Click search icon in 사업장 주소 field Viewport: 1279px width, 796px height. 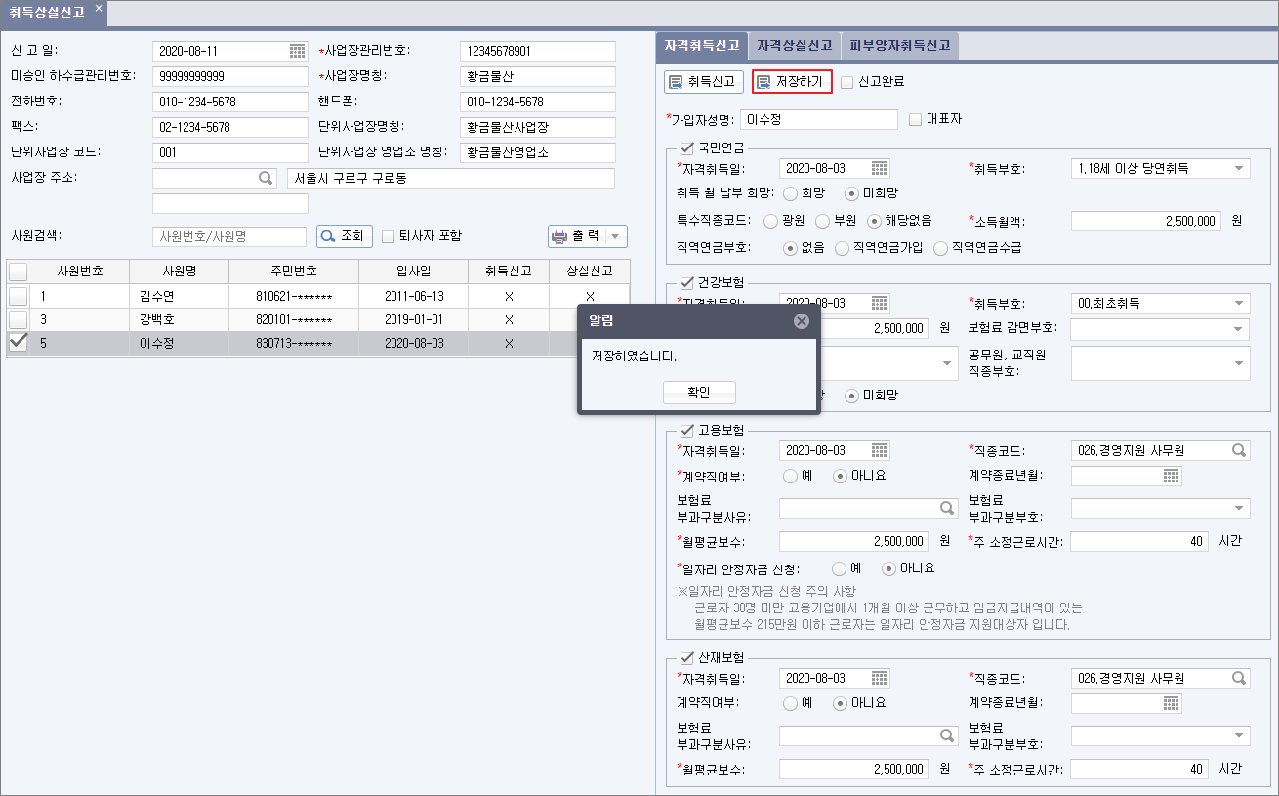coord(265,179)
